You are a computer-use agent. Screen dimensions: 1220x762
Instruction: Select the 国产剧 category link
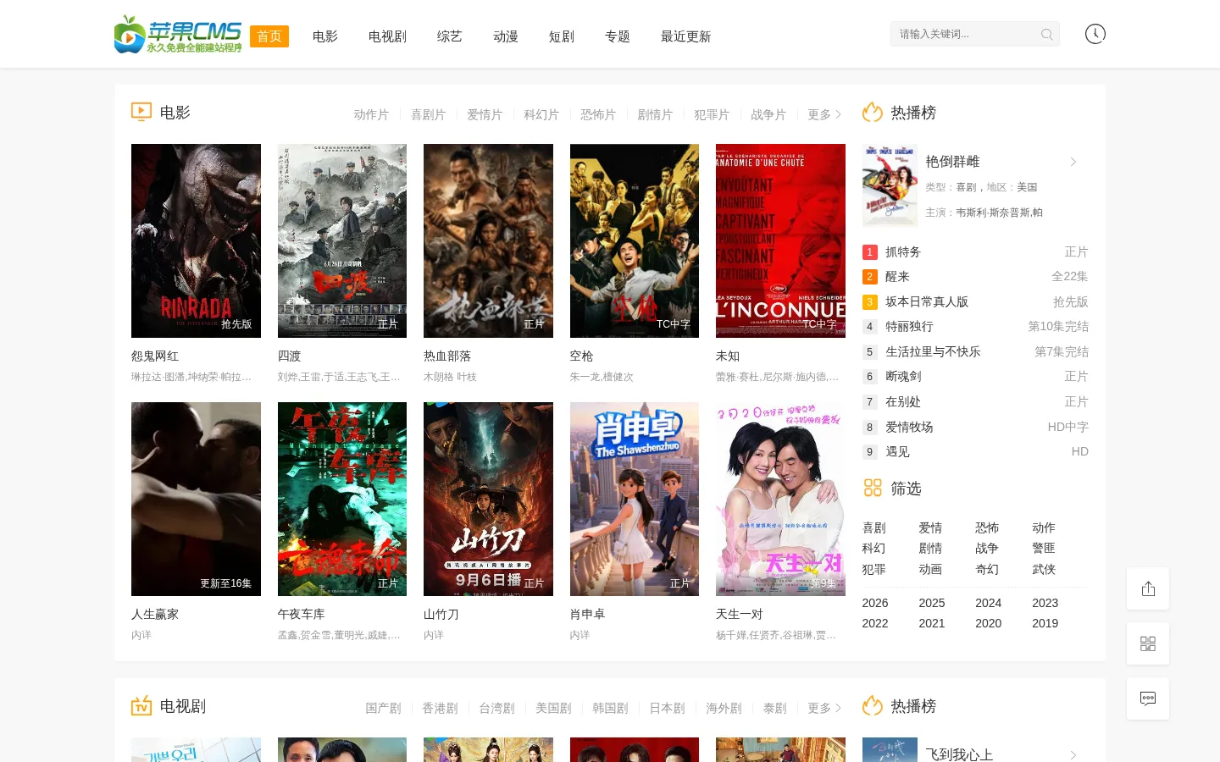pyautogui.click(x=383, y=708)
